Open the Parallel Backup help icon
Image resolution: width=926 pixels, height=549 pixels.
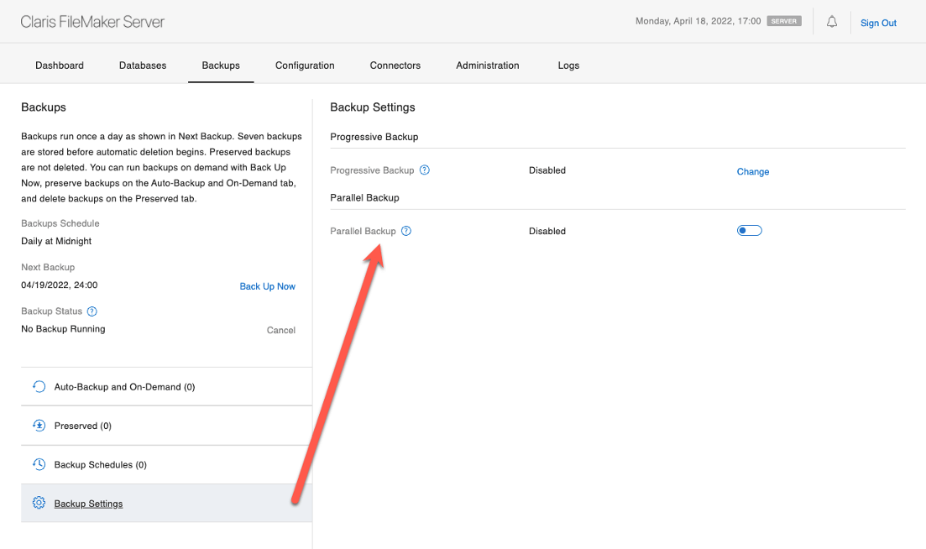406,231
